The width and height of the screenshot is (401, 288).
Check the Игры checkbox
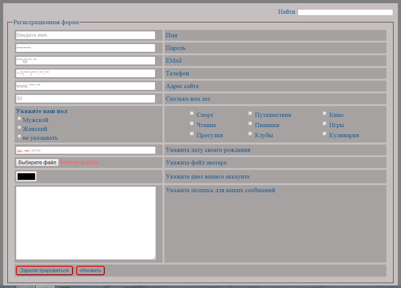click(324, 124)
